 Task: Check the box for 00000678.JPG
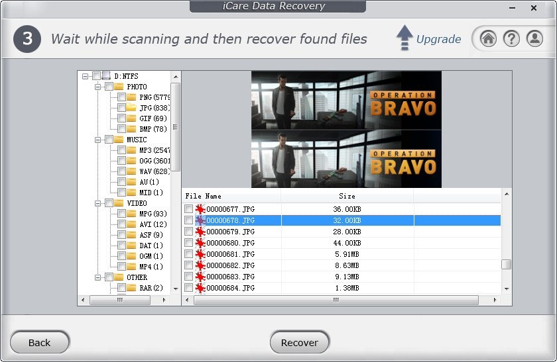188,220
